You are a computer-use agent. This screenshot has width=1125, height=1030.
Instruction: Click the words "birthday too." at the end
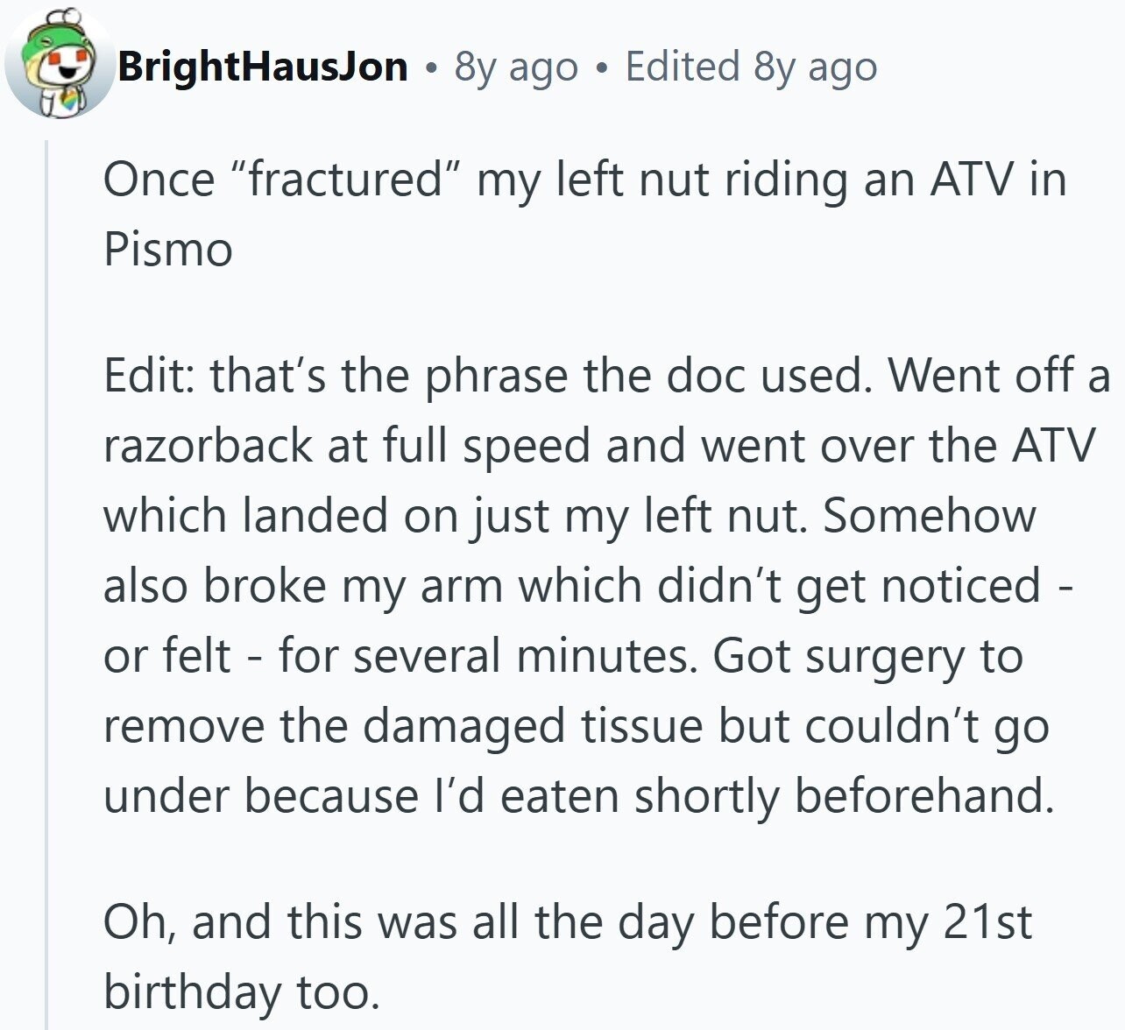point(243,992)
